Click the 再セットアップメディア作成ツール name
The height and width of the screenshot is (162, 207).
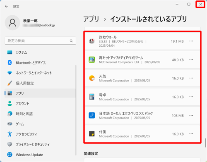121,58
